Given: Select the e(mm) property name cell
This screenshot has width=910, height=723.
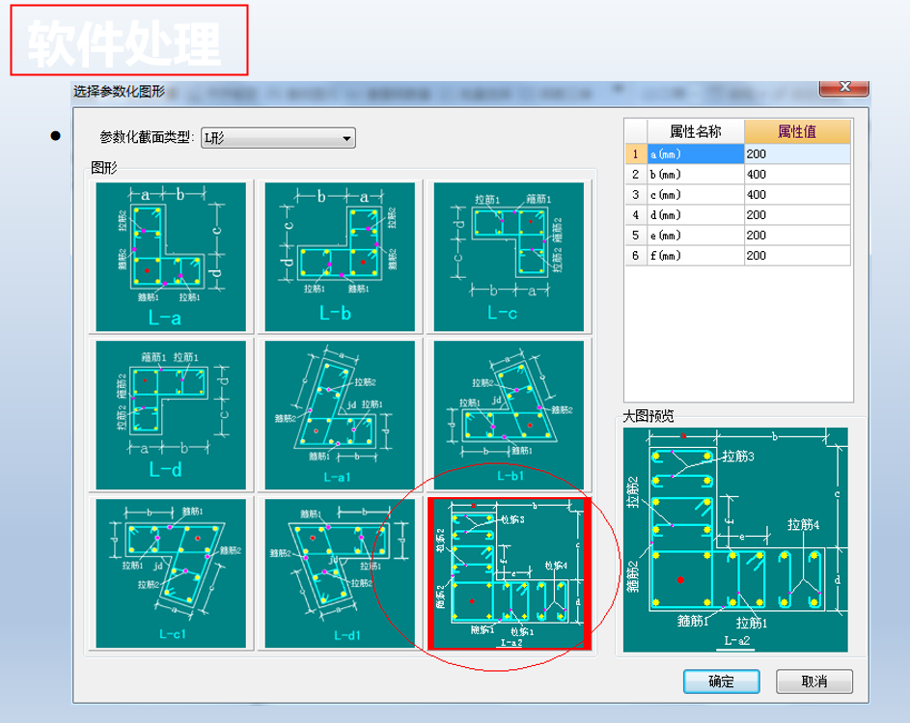Looking at the screenshot, I should tap(695, 236).
